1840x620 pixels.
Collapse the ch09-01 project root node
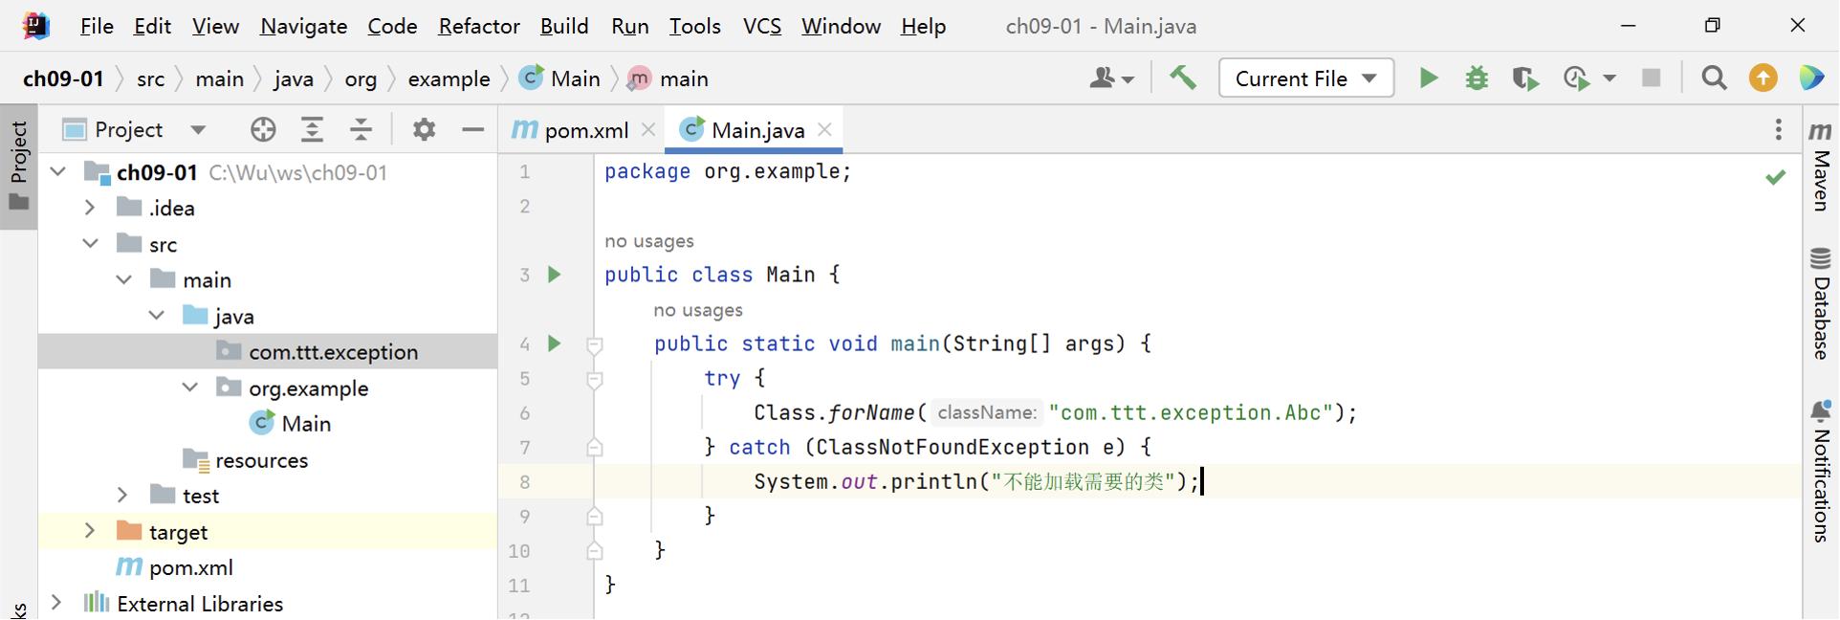pyautogui.click(x=58, y=172)
